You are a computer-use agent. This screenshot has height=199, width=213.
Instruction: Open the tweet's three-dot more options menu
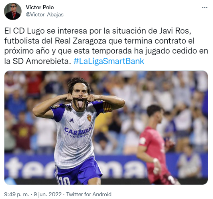[x=205, y=8]
